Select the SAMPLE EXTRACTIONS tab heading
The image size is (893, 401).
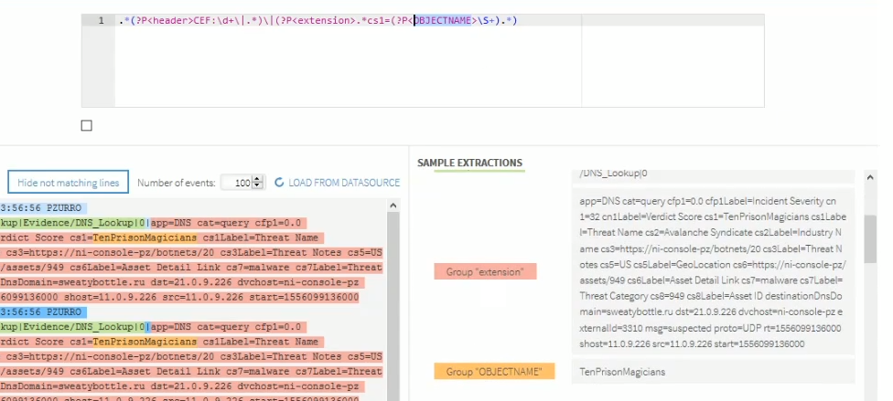[470, 163]
